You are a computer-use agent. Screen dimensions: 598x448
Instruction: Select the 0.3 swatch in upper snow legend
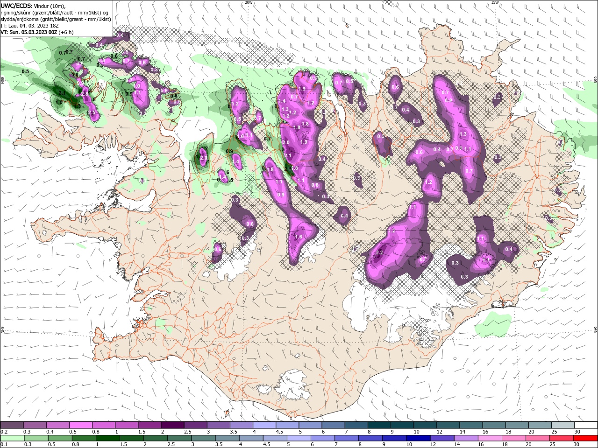(35, 425)
